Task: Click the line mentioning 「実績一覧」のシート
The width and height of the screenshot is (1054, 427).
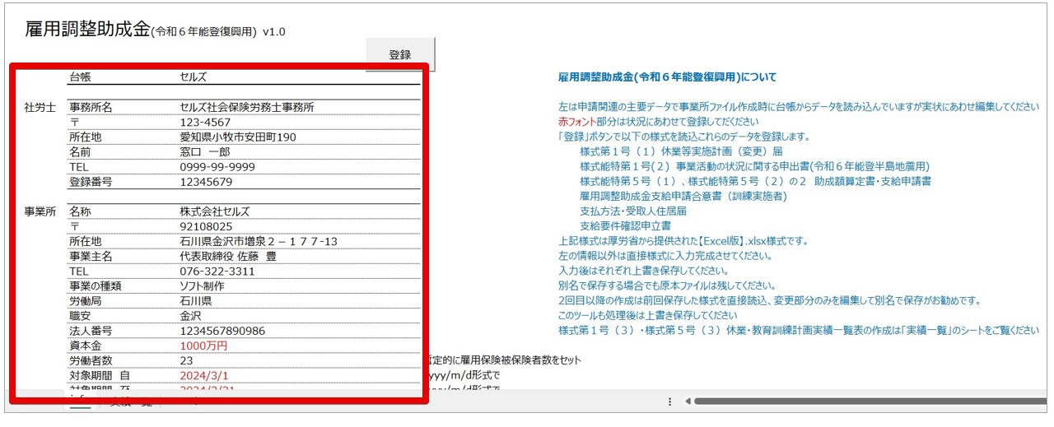Action: (x=798, y=331)
